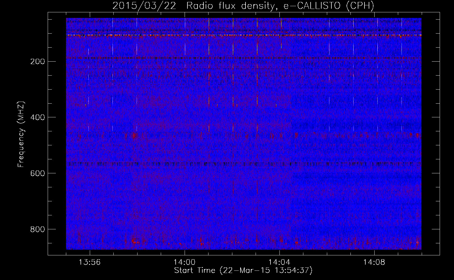
Task: Click the "600" frequency tick label
Action: (37, 173)
